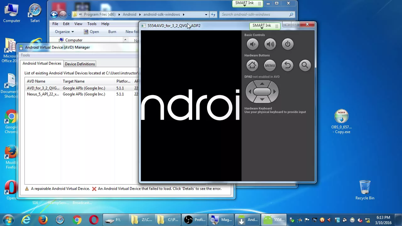This screenshot has height=226, width=402.
Task: Tap the emulator Home hardware button
Action: 252,65
